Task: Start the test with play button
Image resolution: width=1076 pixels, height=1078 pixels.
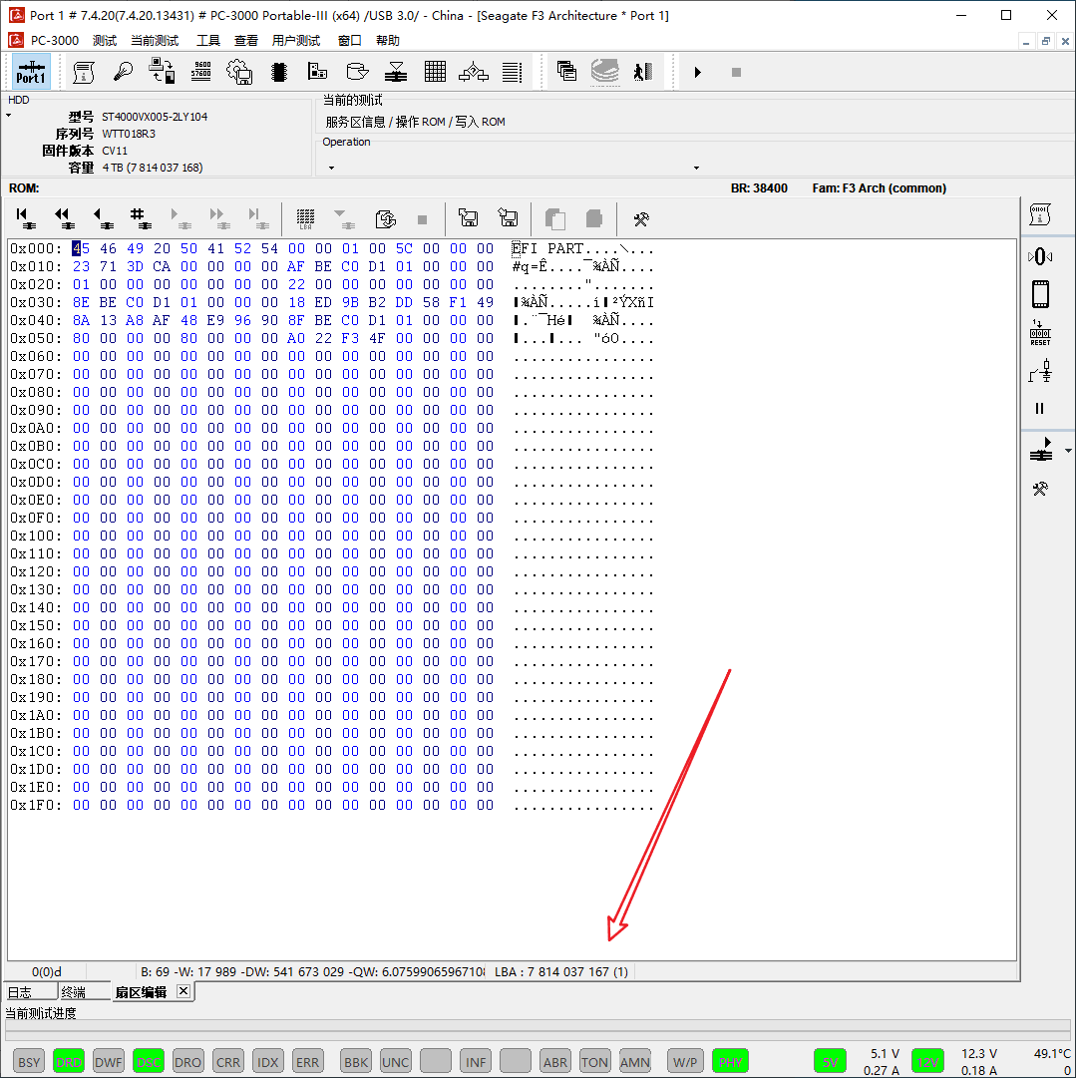Action: tap(697, 72)
